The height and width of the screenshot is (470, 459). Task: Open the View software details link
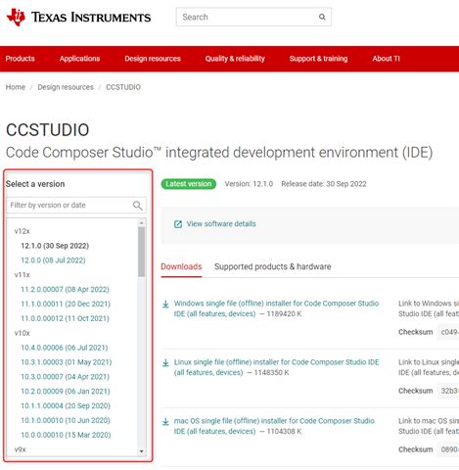(221, 224)
